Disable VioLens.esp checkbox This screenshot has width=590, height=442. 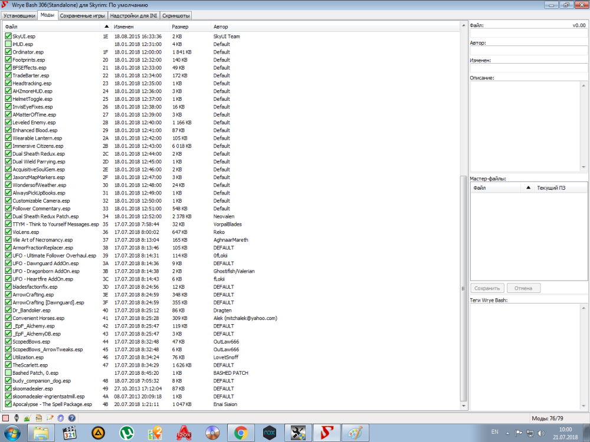[x=8, y=232]
